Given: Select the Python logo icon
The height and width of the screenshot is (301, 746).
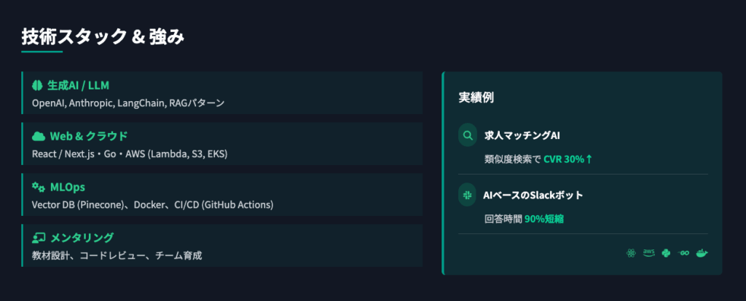Looking at the screenshot, I should click(x=666, y=254).
